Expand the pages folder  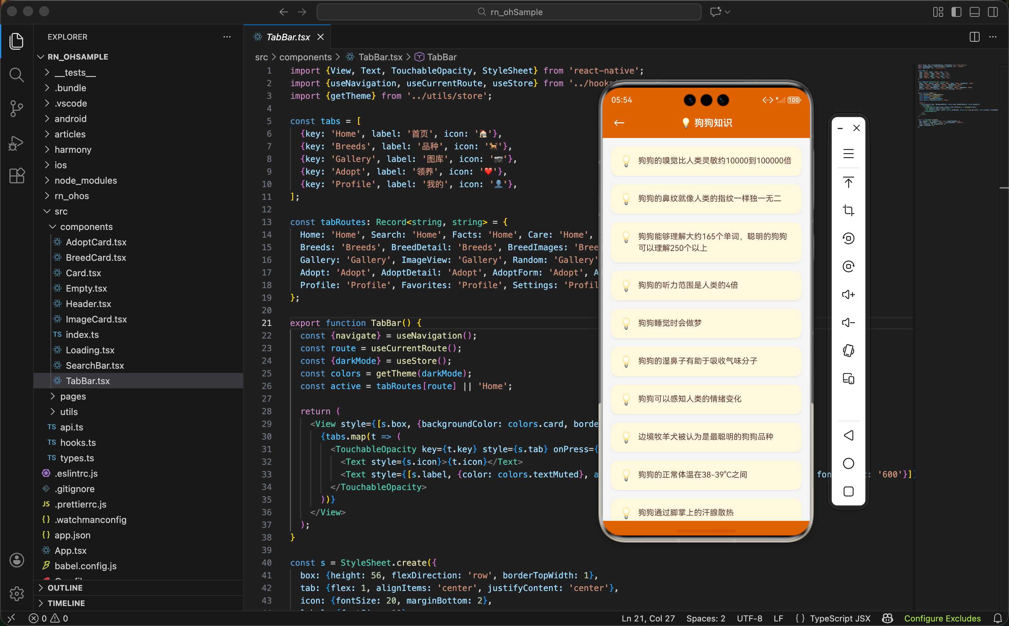pos(73,396)
